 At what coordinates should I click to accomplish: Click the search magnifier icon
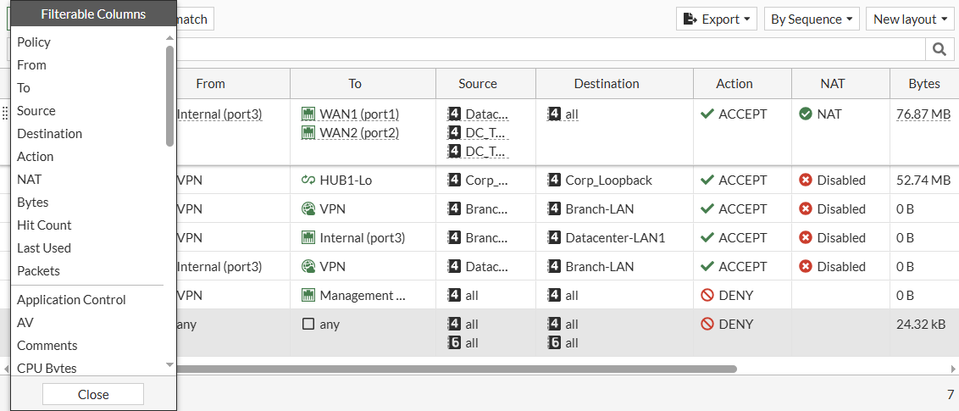[x=939, y=50]
